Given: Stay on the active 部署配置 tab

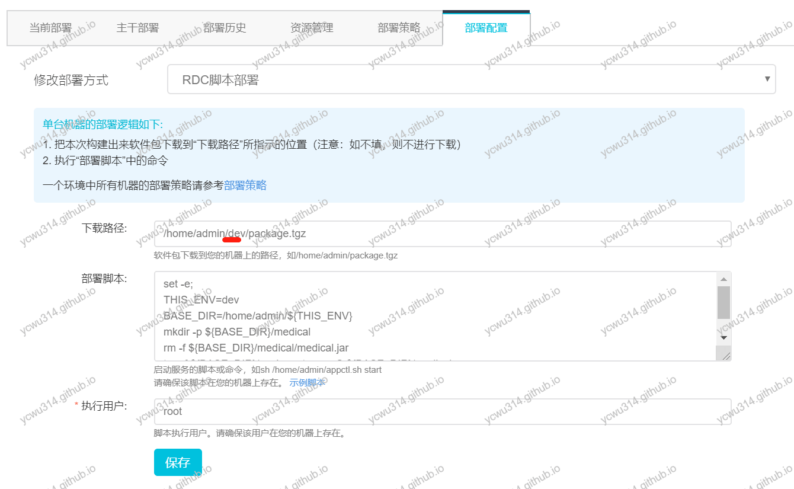Looking at the screenshot, I should coord(486,27).
